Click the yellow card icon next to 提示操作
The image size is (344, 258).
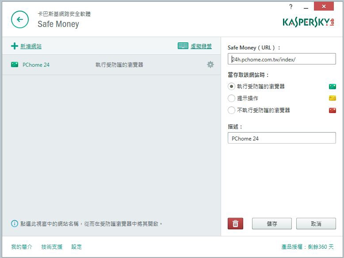[x=333, y=98]
